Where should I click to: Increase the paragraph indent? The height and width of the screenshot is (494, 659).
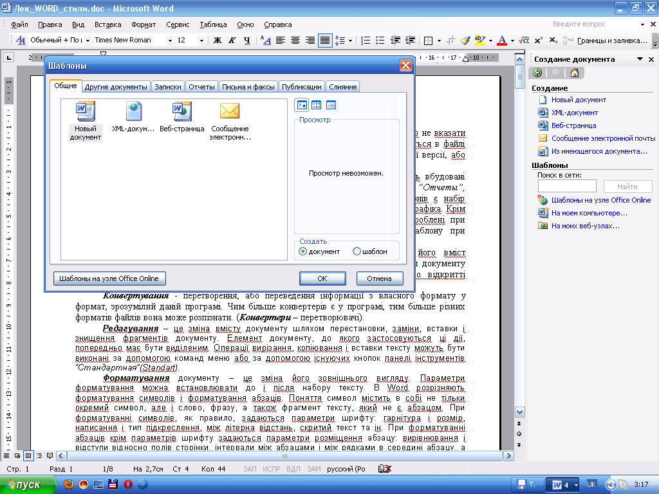[410, 41]
